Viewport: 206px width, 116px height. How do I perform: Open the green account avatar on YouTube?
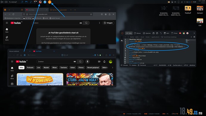pyautogui.click(x=111, y=62)
